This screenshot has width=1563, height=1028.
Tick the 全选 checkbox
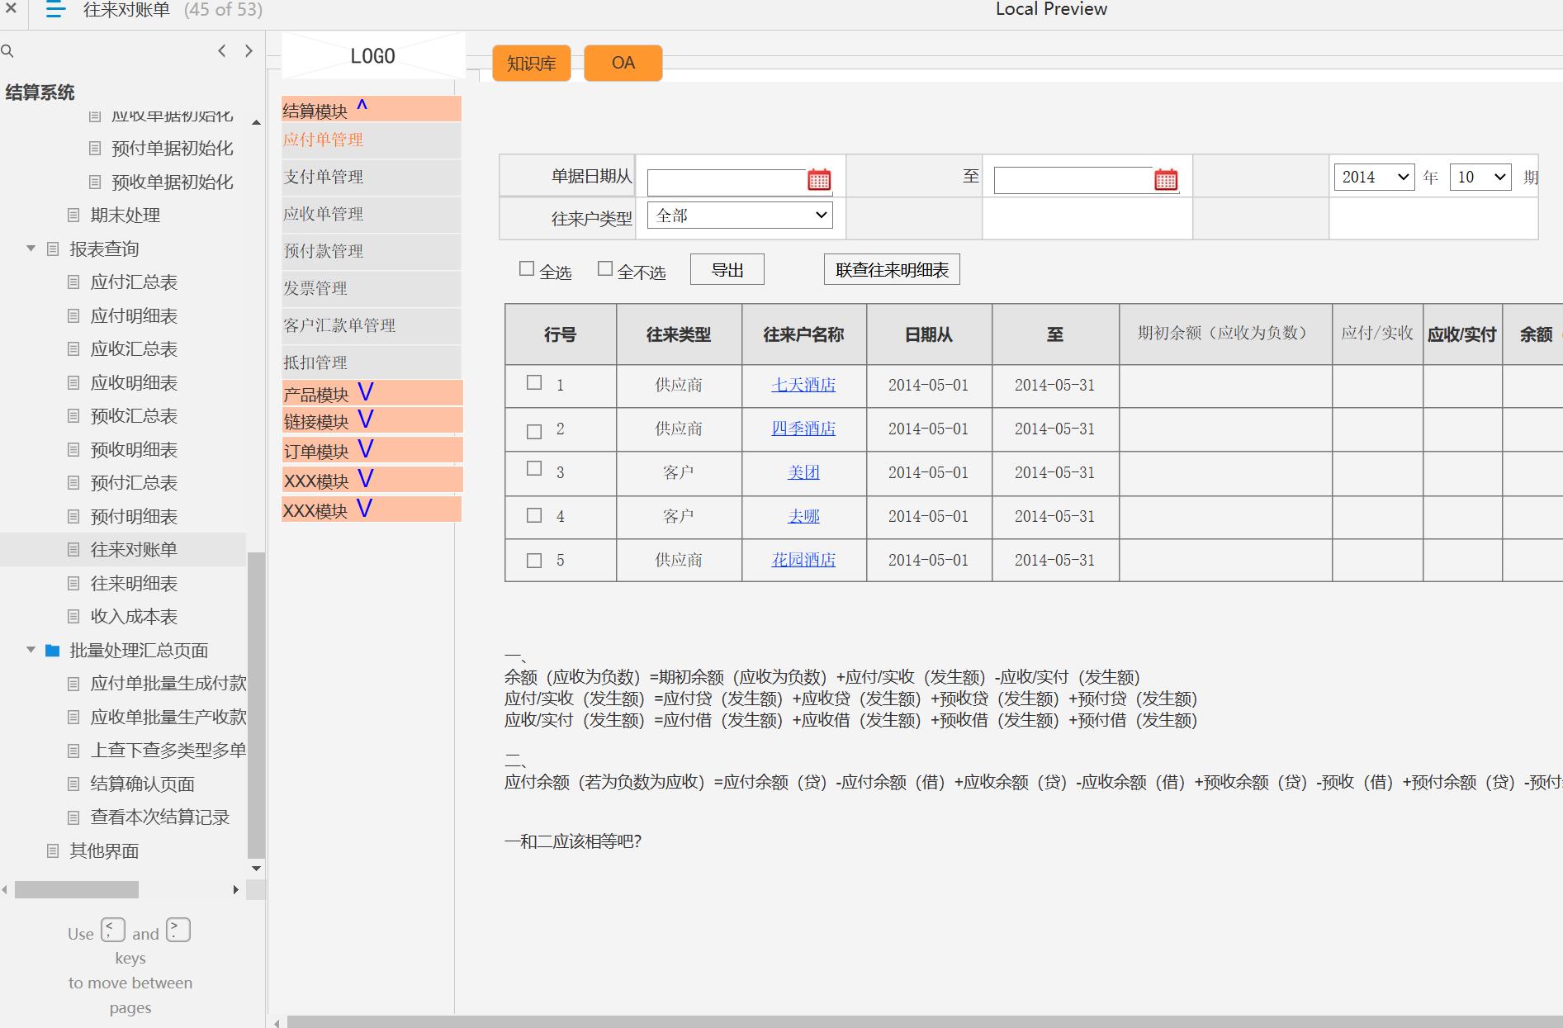[527, 268]
